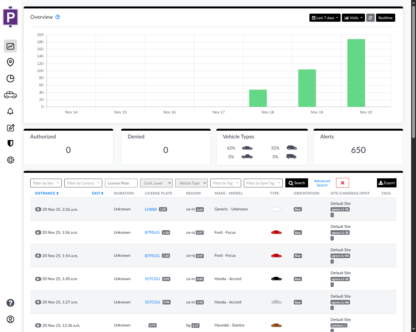Click the License Plate search field
The width and height of the screenshot is (416, 332).
click(x=121, y=183)
